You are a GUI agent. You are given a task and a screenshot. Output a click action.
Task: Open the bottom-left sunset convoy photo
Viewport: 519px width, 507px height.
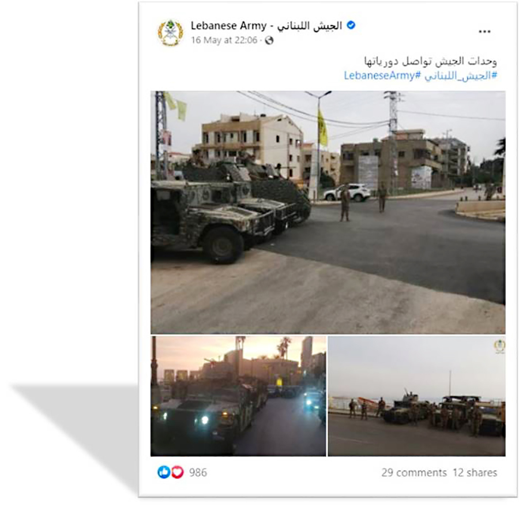238,396
